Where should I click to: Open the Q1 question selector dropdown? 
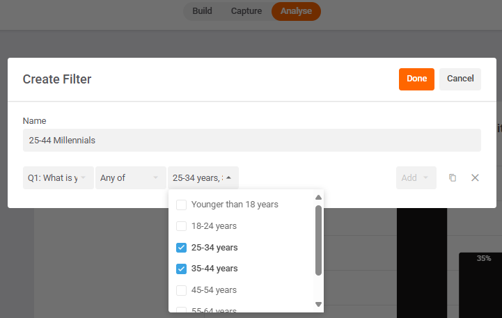(x=58, y=178)
